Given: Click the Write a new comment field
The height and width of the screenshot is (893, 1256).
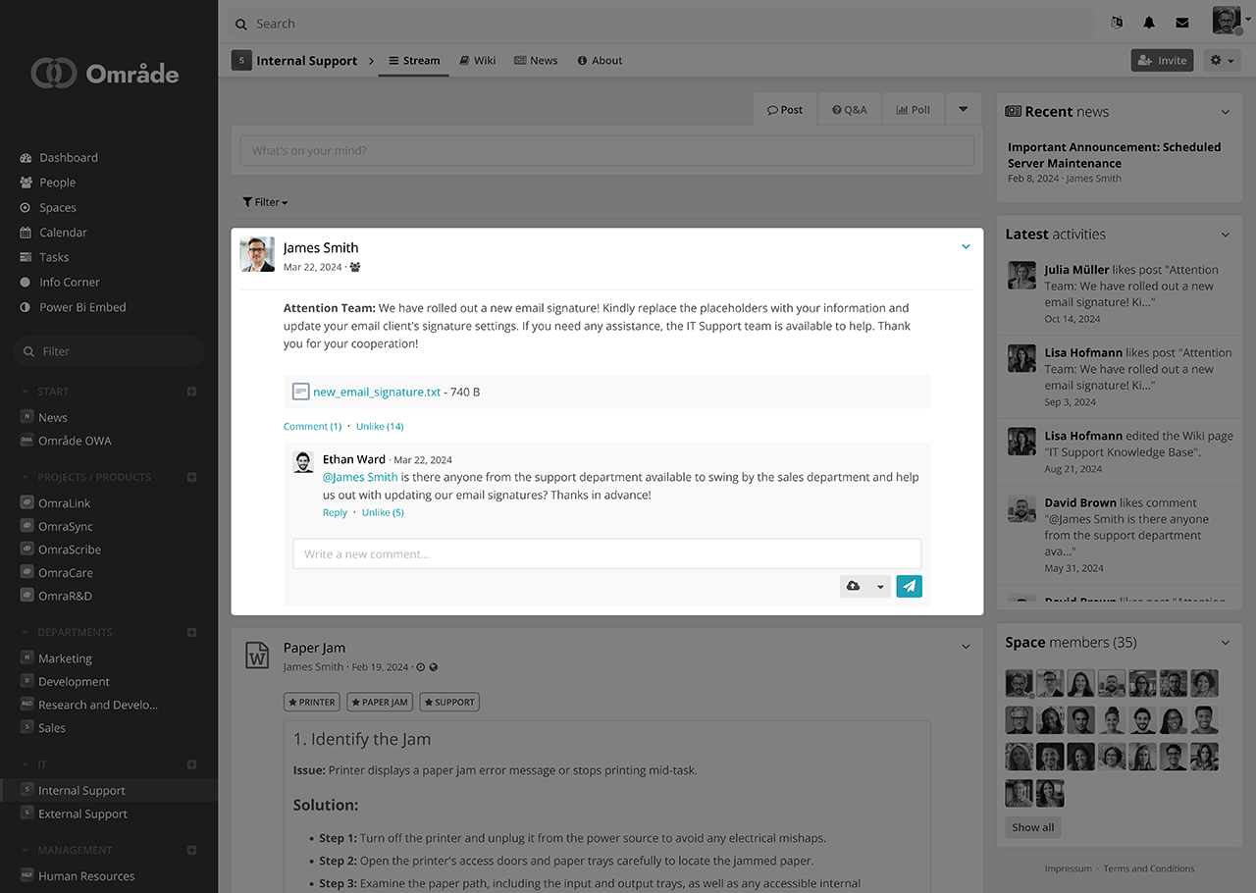Looking at the screenshot, I should coord(606,554).
